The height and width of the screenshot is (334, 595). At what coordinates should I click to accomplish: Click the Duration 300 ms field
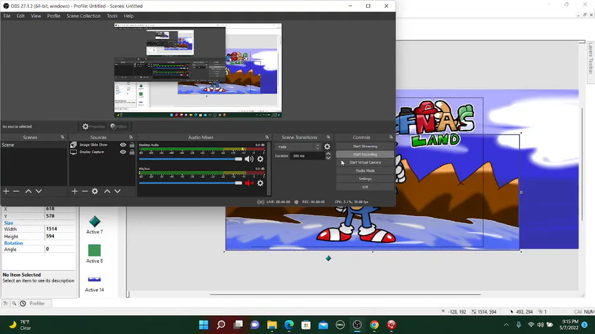307,156
